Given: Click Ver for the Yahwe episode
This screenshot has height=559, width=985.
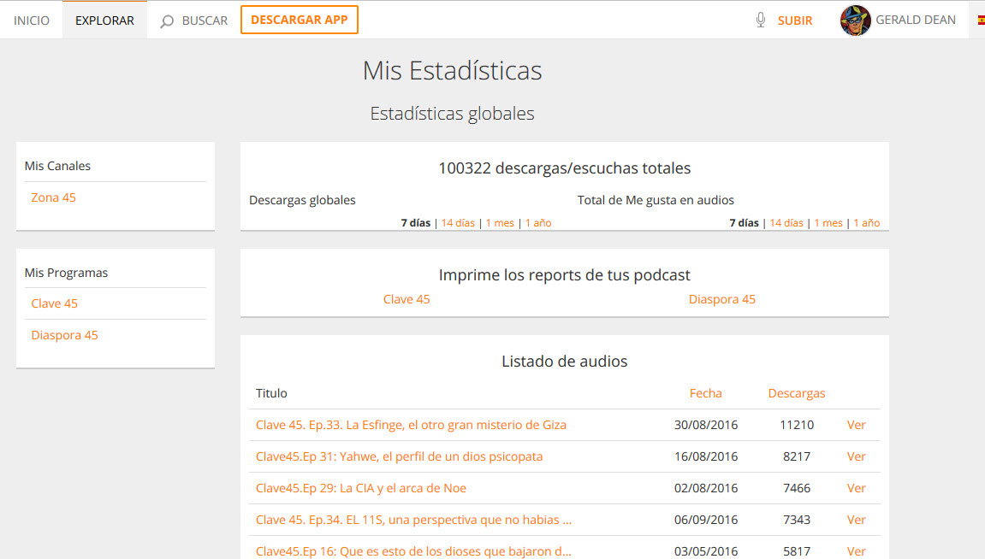Looking at the screenshot, I should [856, 456].
